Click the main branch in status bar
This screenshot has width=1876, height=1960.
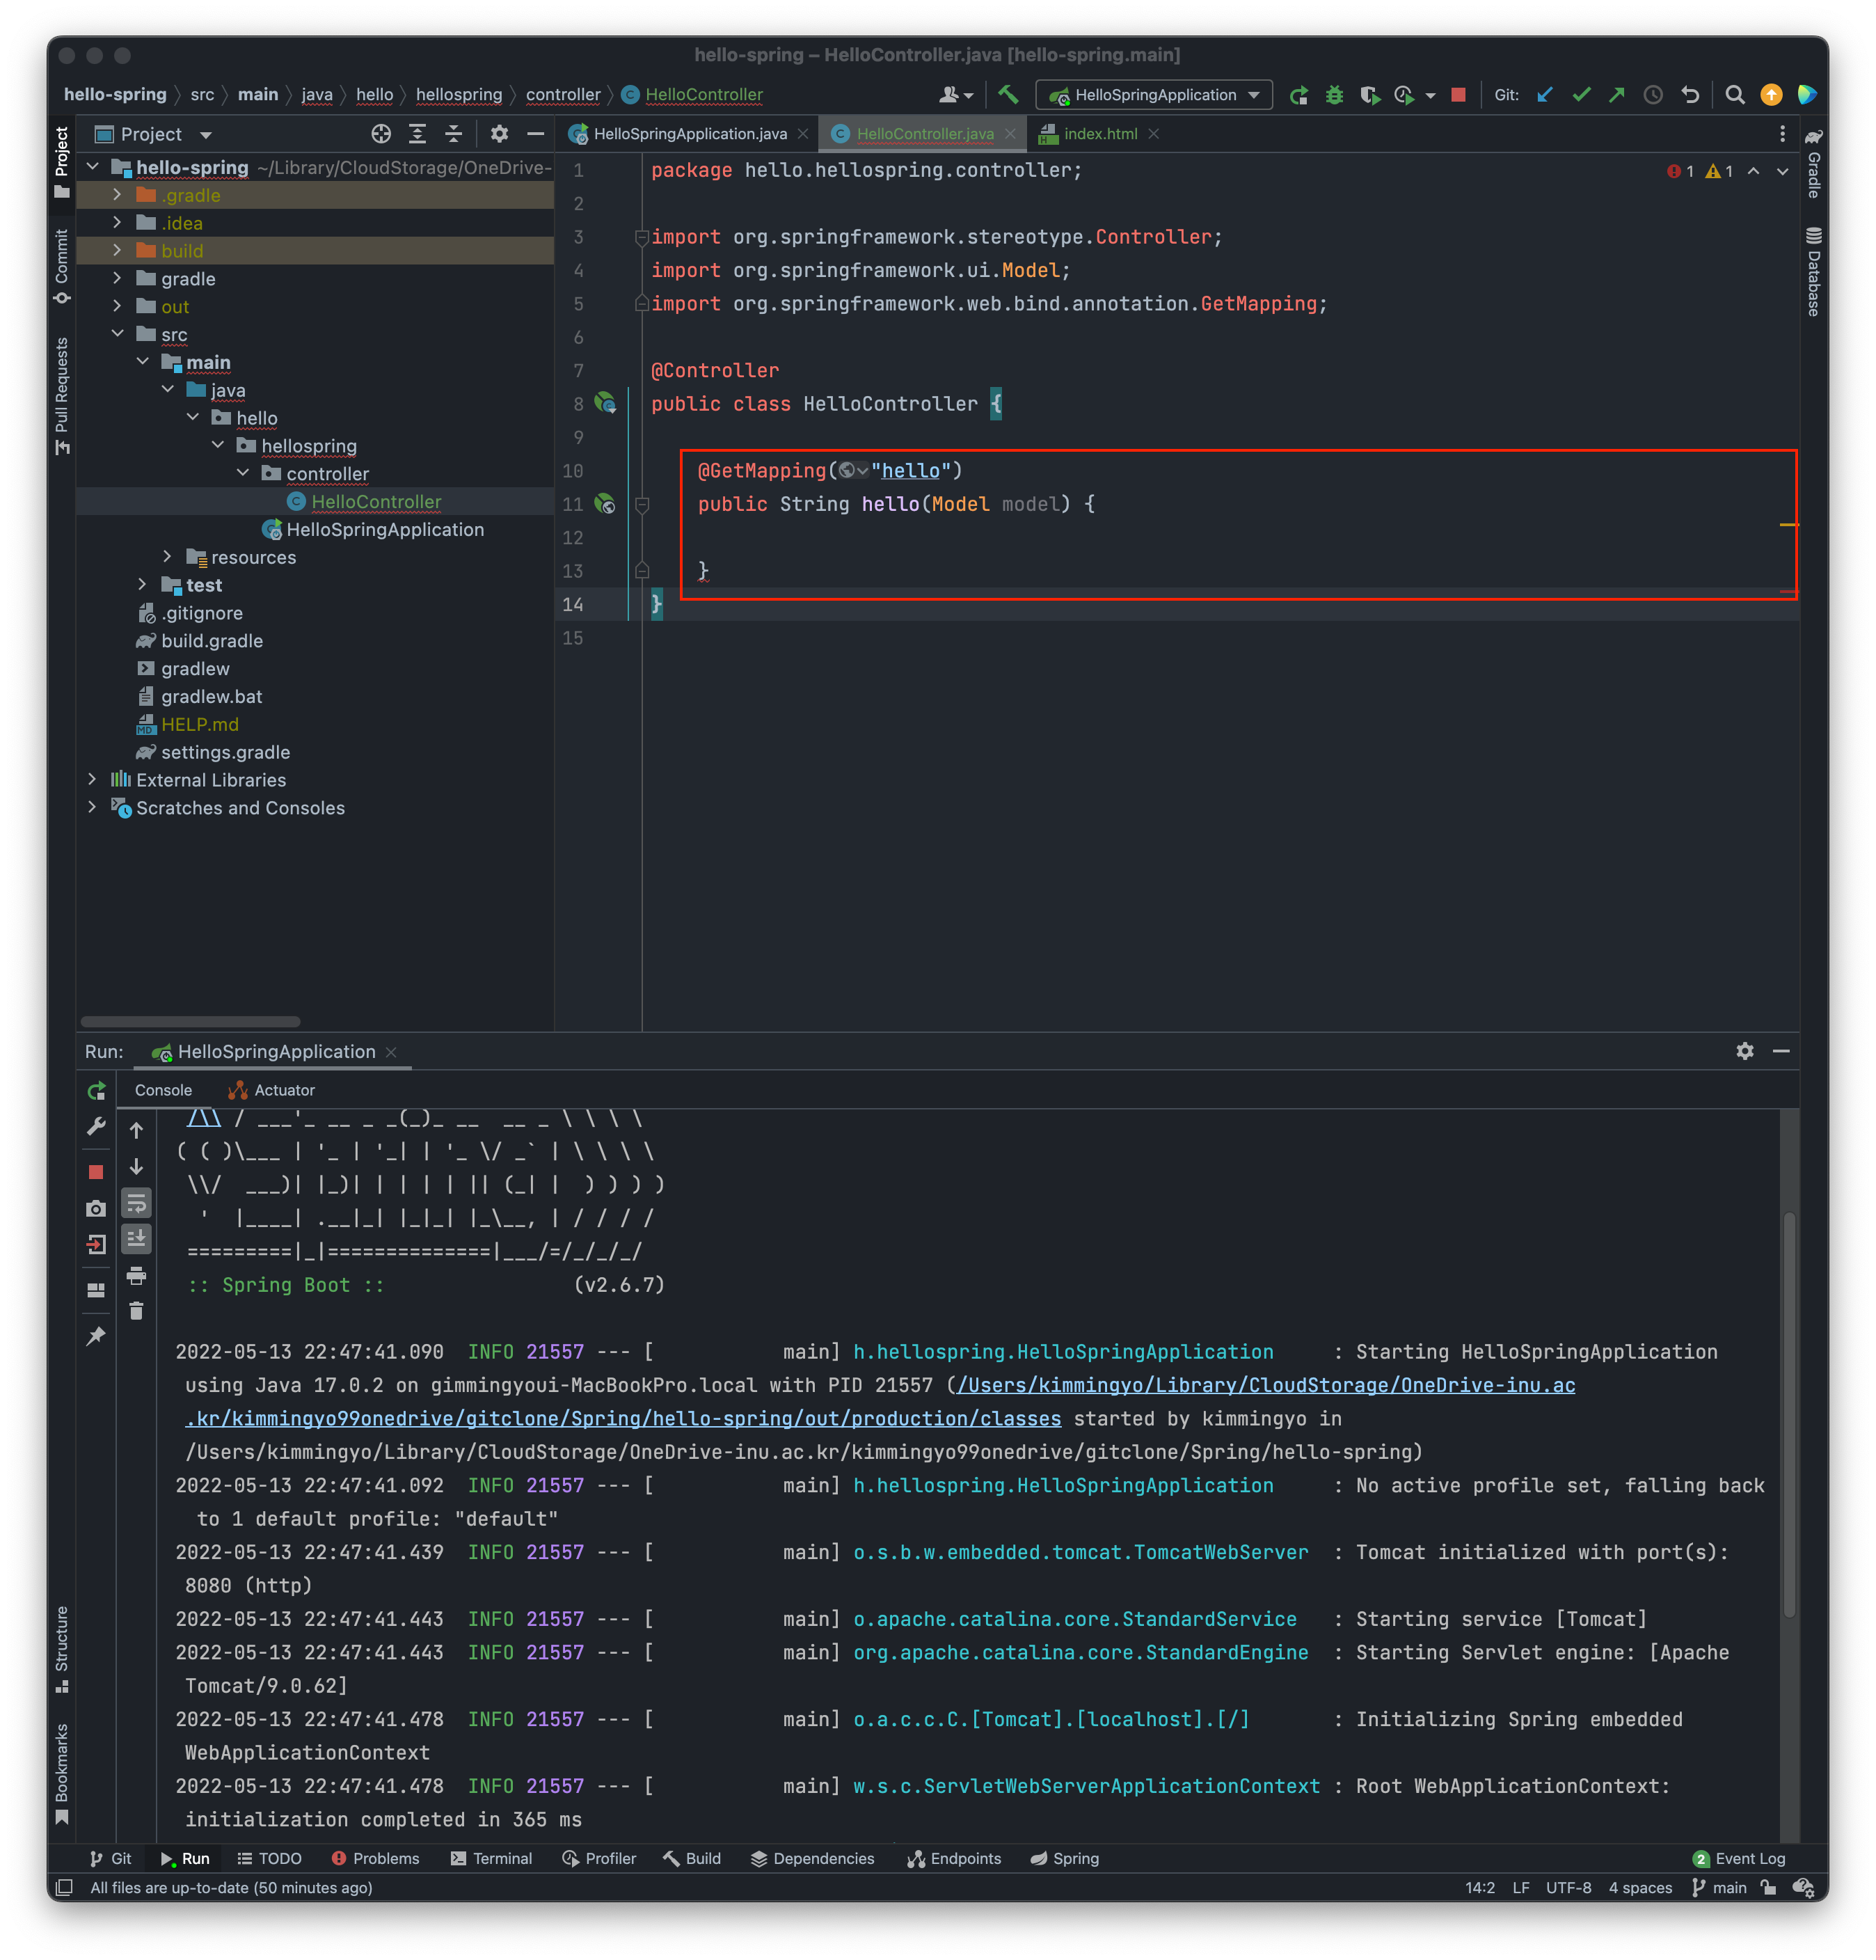coord(1719,1888)
